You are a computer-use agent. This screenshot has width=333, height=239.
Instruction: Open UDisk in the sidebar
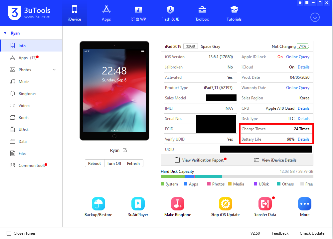pyautogui.click(x=31, y=130)
